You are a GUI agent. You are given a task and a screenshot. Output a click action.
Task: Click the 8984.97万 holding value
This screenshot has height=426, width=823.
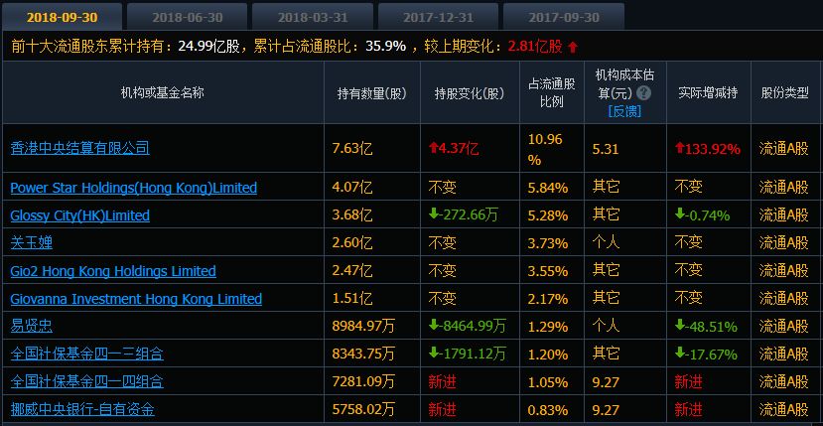point(363,327)
